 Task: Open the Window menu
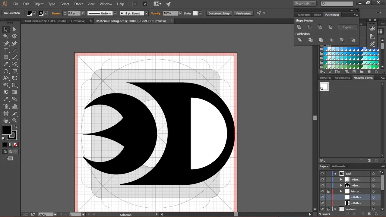coord(106,4)
